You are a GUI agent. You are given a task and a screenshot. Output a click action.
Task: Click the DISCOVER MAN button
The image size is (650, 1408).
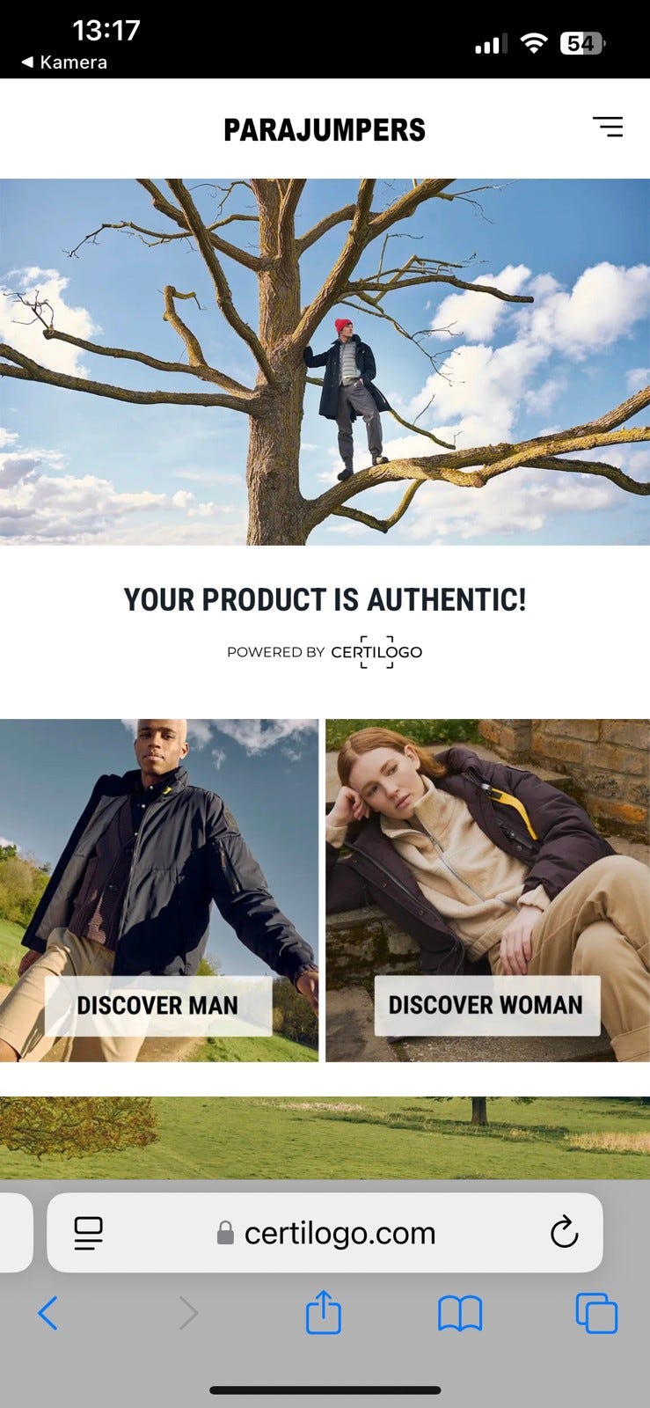[x=158, y=1005]
